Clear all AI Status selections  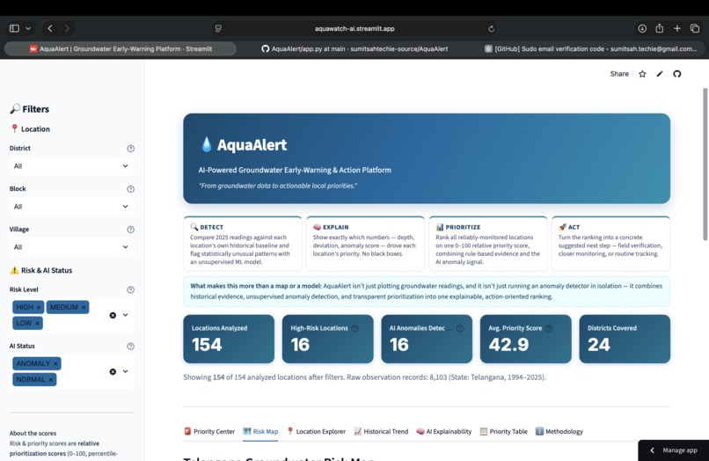pos(113,372)
